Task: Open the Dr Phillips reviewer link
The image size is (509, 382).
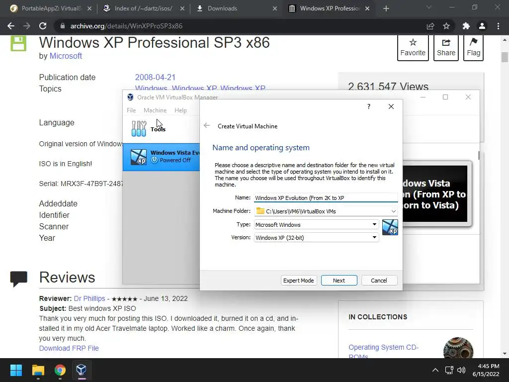Action: pos(89,298)
